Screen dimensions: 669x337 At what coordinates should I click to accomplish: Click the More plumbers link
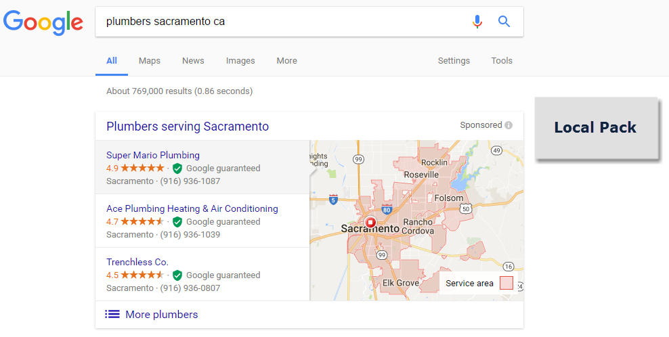pos(162,314)
